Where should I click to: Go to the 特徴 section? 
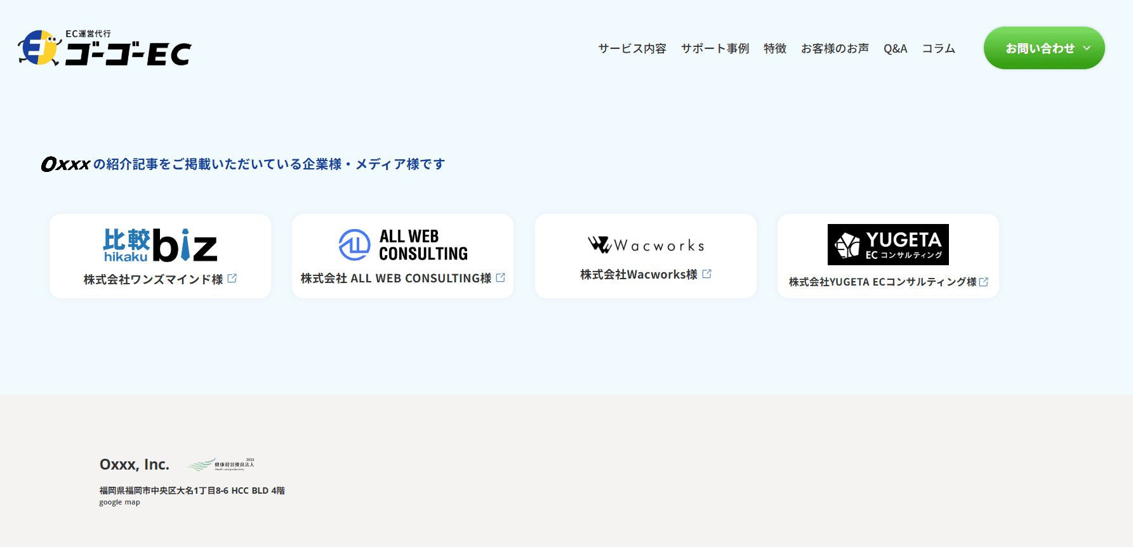point(775,48)
